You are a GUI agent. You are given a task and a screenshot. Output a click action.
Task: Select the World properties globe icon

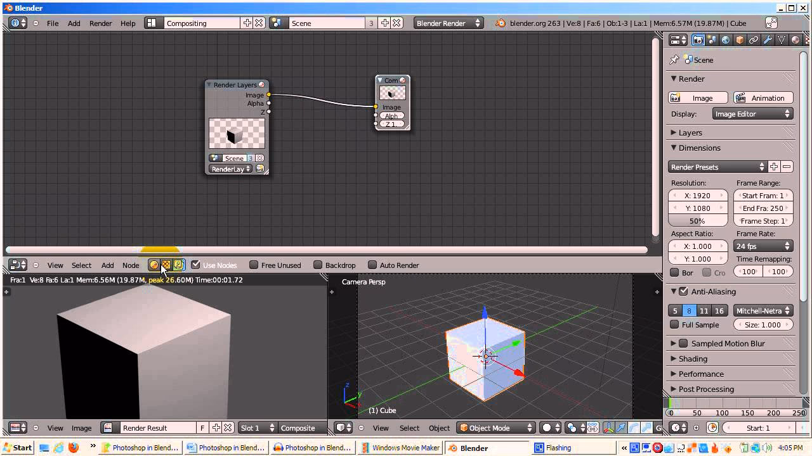click(726, 39)
